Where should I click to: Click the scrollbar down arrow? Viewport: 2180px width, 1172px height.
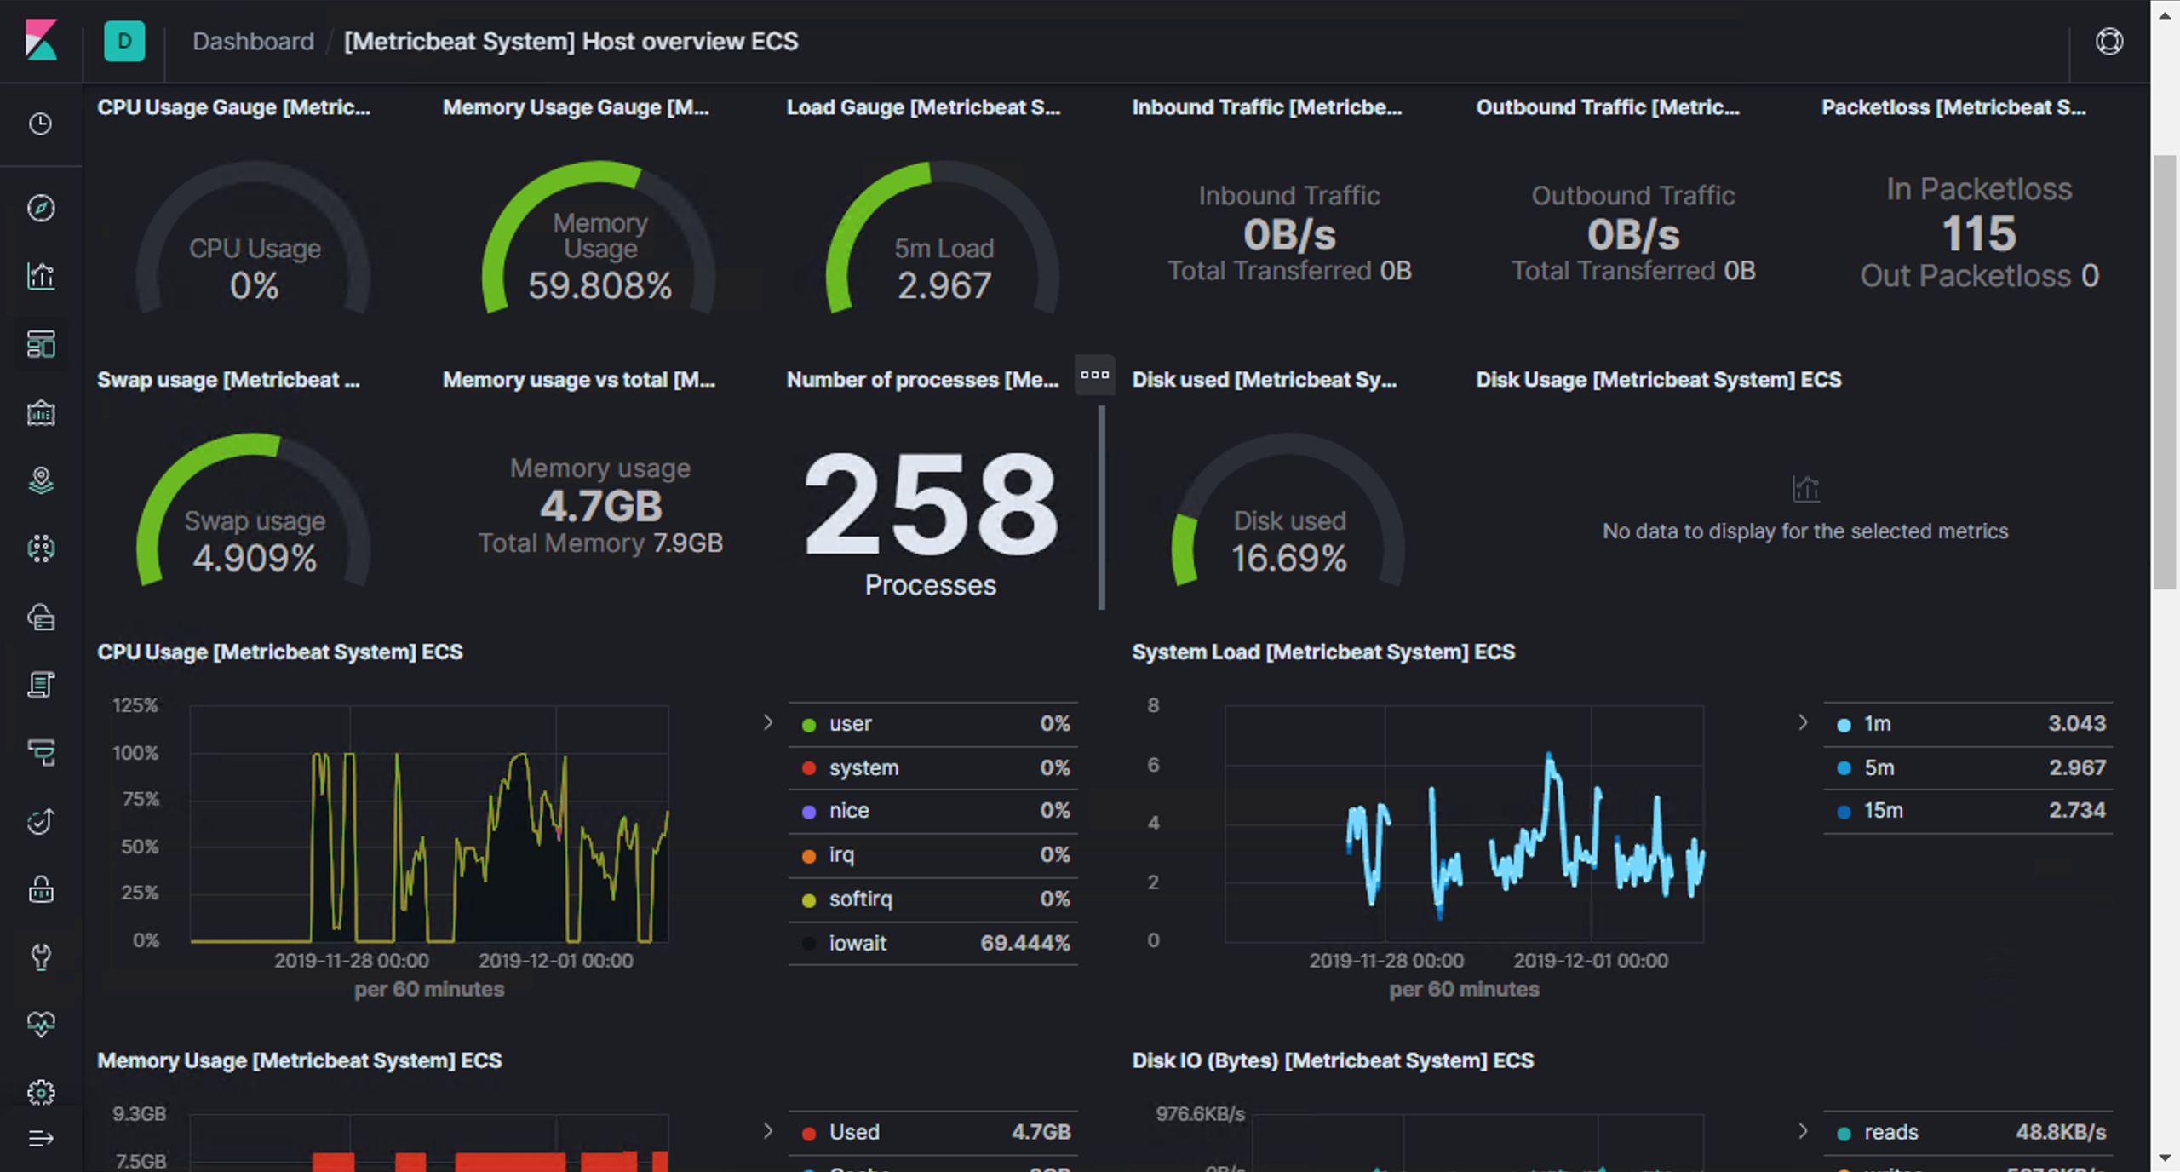coord(2165,1158)
